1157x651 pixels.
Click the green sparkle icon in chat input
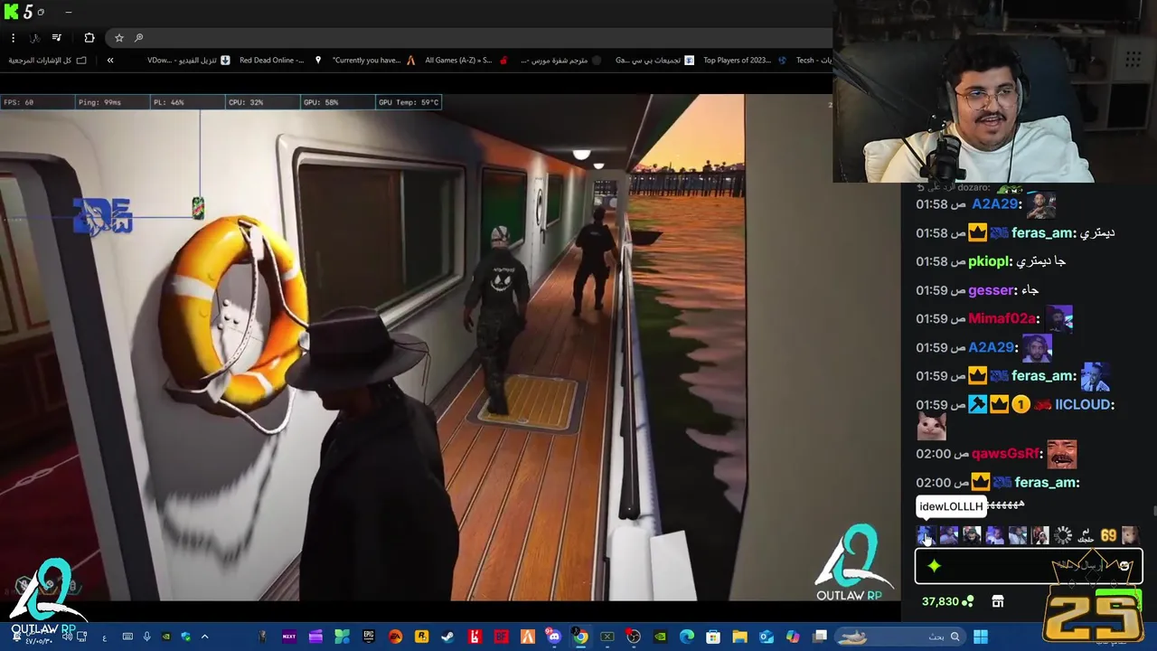coord(934,566)
